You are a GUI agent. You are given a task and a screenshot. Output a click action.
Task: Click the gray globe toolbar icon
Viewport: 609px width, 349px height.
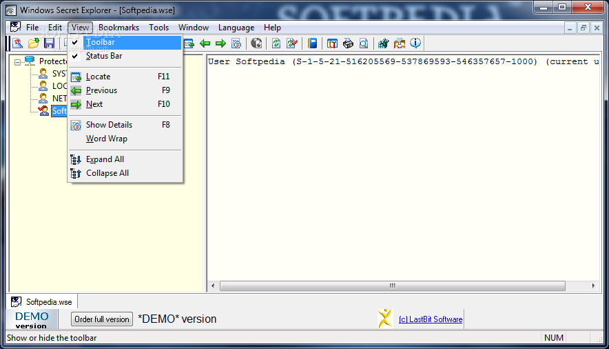point(256,43)
